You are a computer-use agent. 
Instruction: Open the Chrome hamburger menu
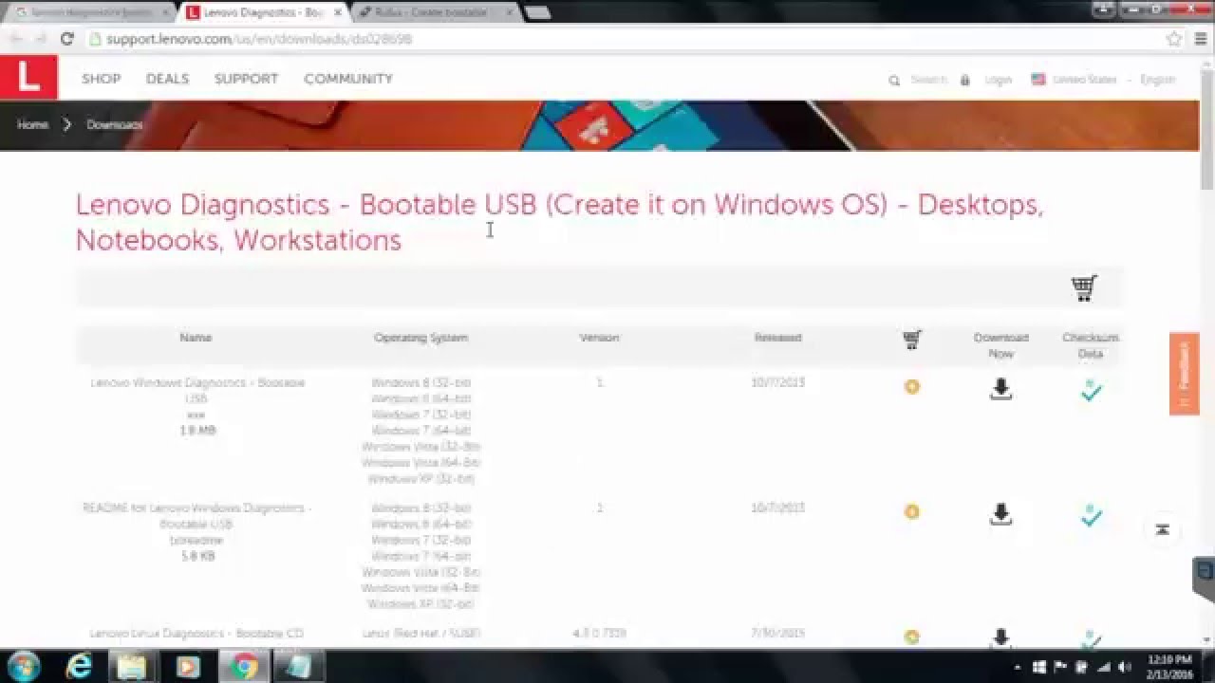[x=1201, y=39]
